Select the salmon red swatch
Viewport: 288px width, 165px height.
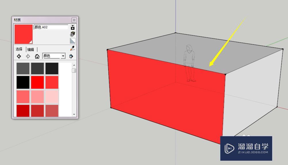(23, 97)
